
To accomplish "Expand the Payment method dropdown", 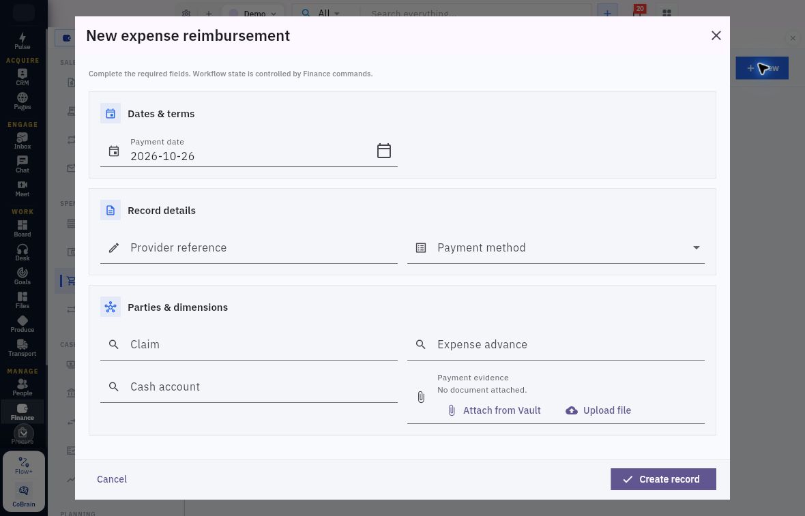I will coord(696,247).
